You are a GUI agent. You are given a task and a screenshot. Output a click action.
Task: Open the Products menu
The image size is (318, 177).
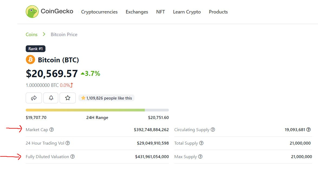(x=218, y=12)
